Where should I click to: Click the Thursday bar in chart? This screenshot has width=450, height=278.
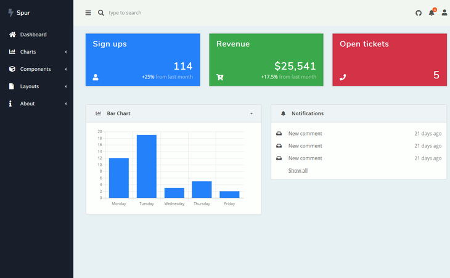point(202,190)
